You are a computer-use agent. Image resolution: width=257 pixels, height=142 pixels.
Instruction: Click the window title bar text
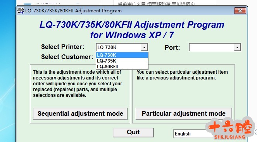(73, 11)
